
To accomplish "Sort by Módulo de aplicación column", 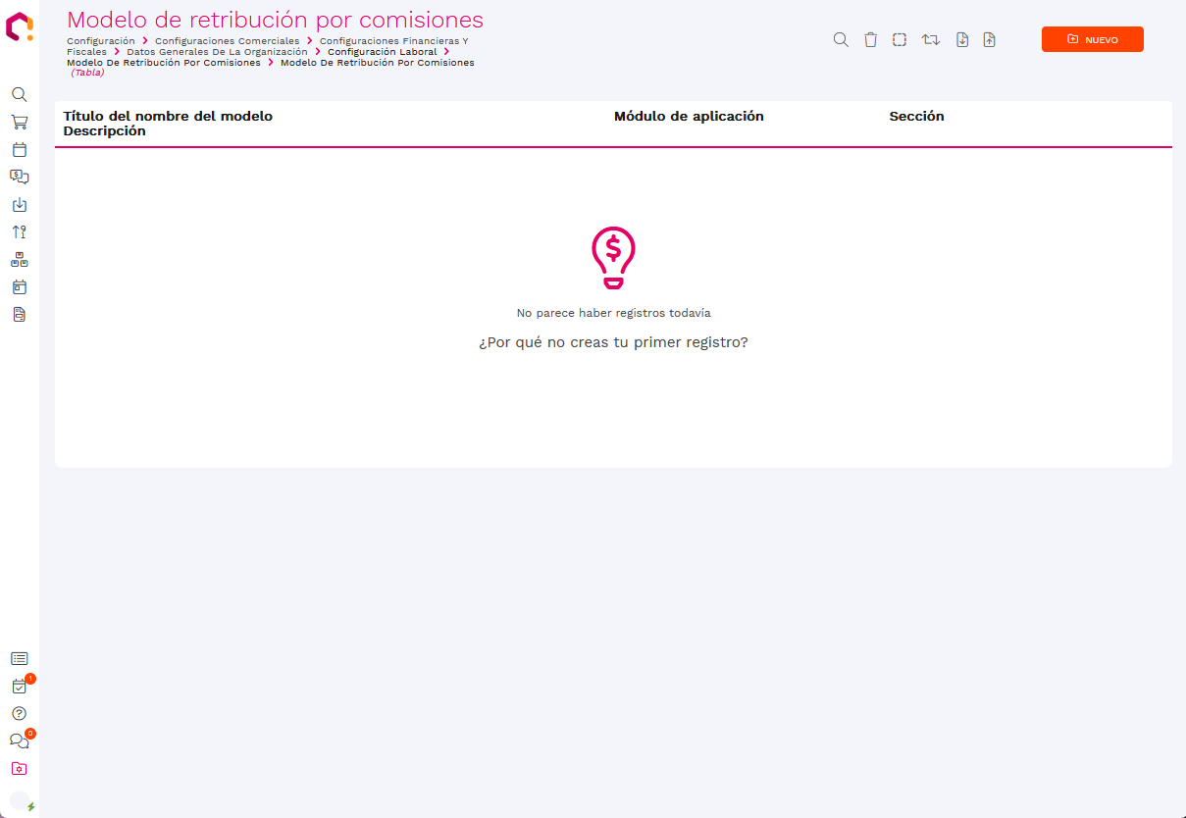I will coord(689,117).
